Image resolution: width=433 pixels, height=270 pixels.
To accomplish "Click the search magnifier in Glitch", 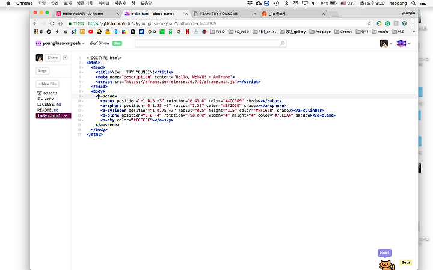I will coord(283,43).
